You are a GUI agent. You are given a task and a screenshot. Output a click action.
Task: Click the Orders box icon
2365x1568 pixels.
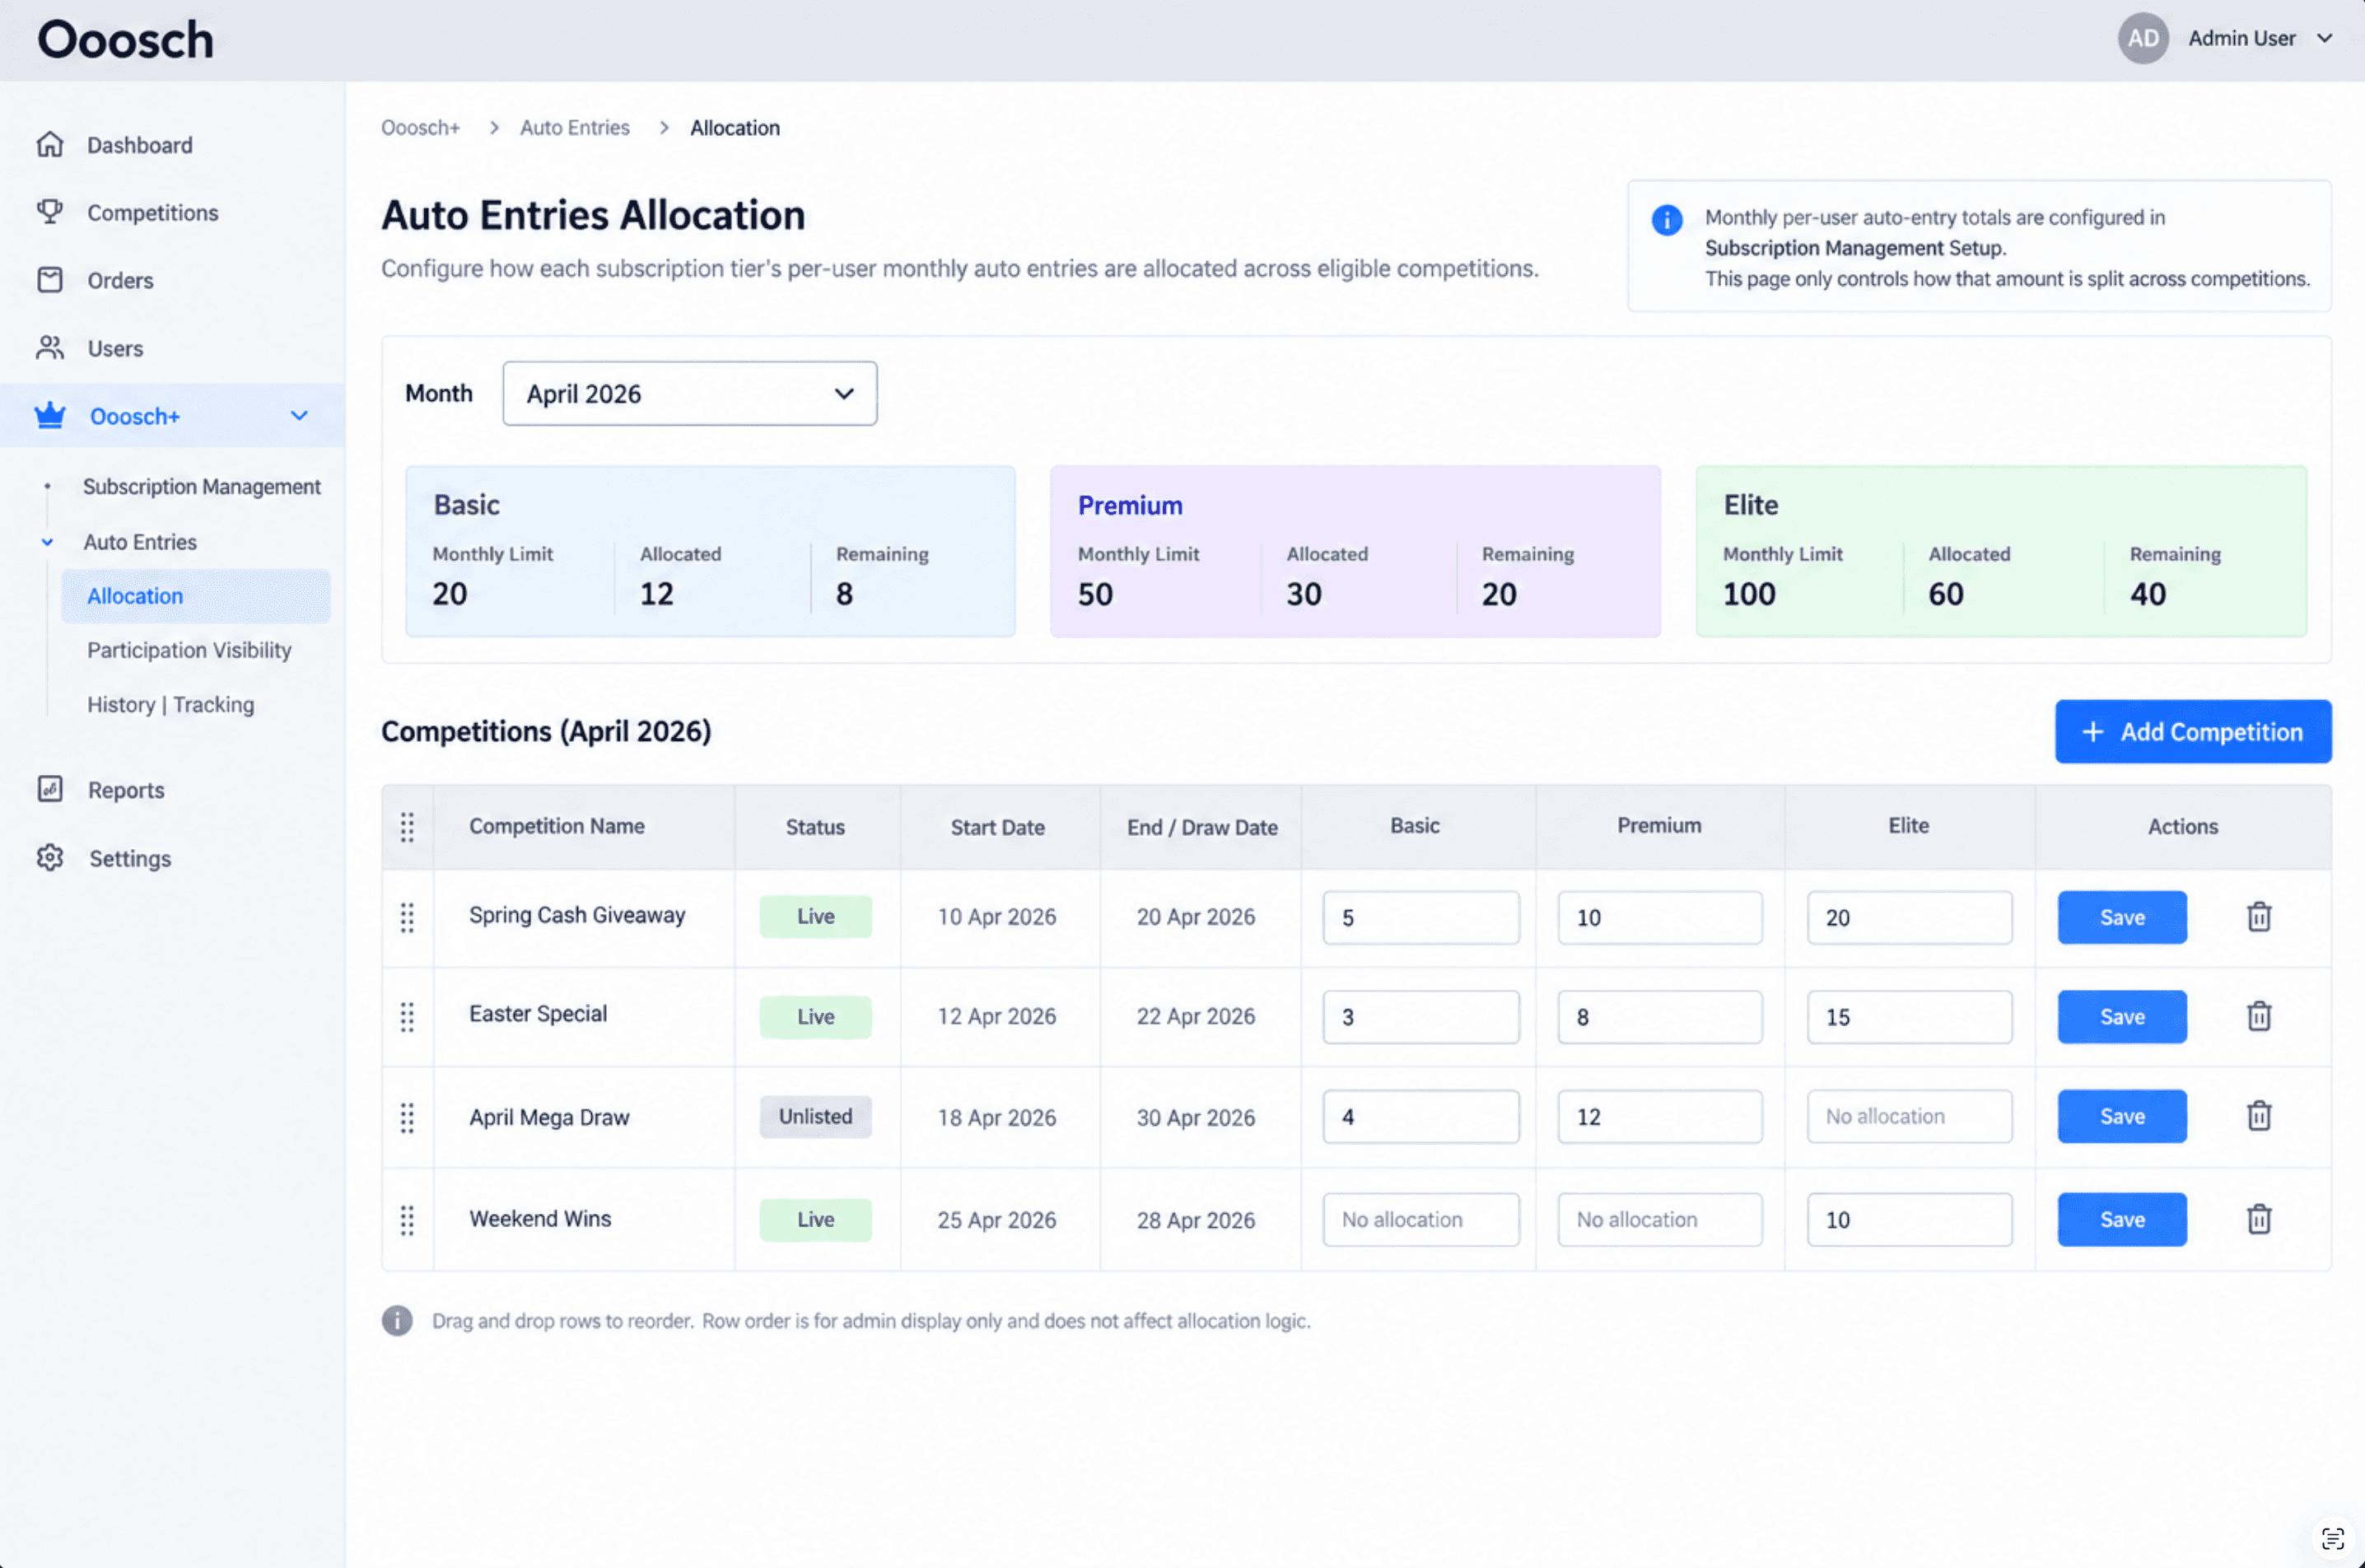(x=50, y=280)
